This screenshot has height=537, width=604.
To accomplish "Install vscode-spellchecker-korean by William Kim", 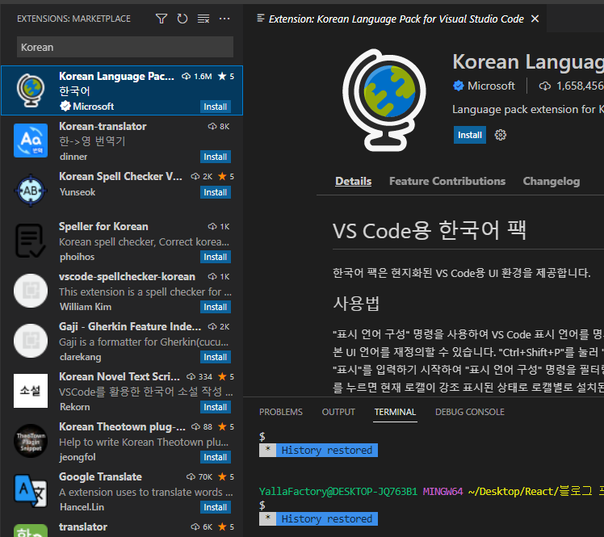I will 216,307.
